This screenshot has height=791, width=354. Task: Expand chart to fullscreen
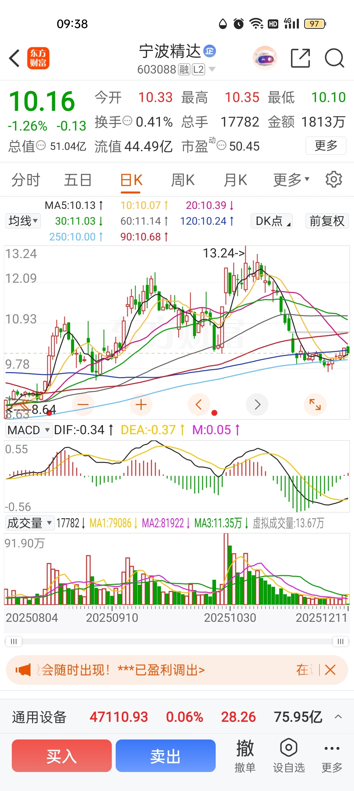click(x=315, y=405)
